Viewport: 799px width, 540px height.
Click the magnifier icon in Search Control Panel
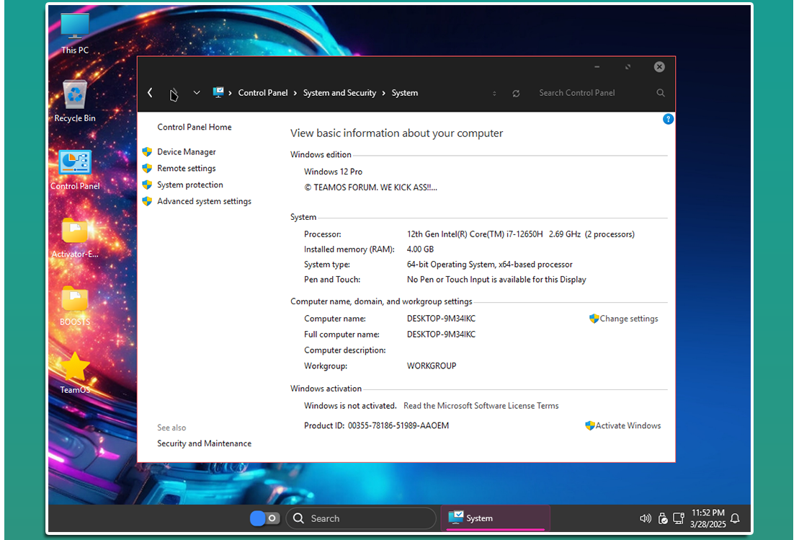(x=661, y=93)
